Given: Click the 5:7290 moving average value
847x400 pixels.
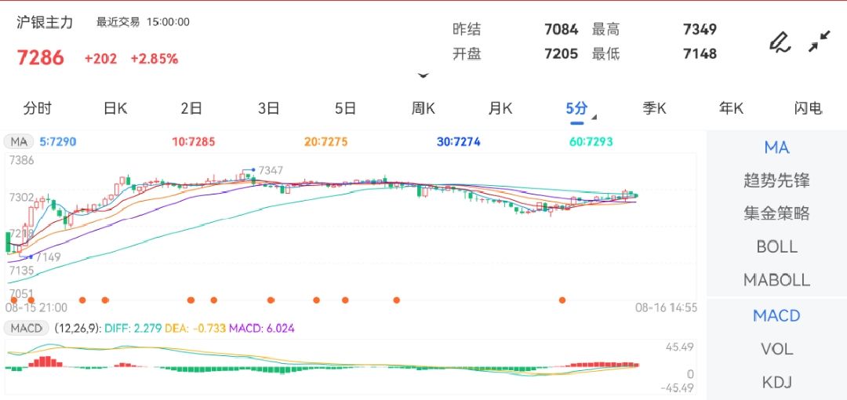Looking at the screenshot, I should pyautogui.click(x=58, y=142).
